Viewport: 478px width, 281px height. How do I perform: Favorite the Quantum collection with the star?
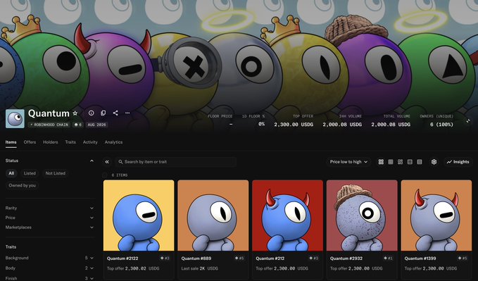75,113
